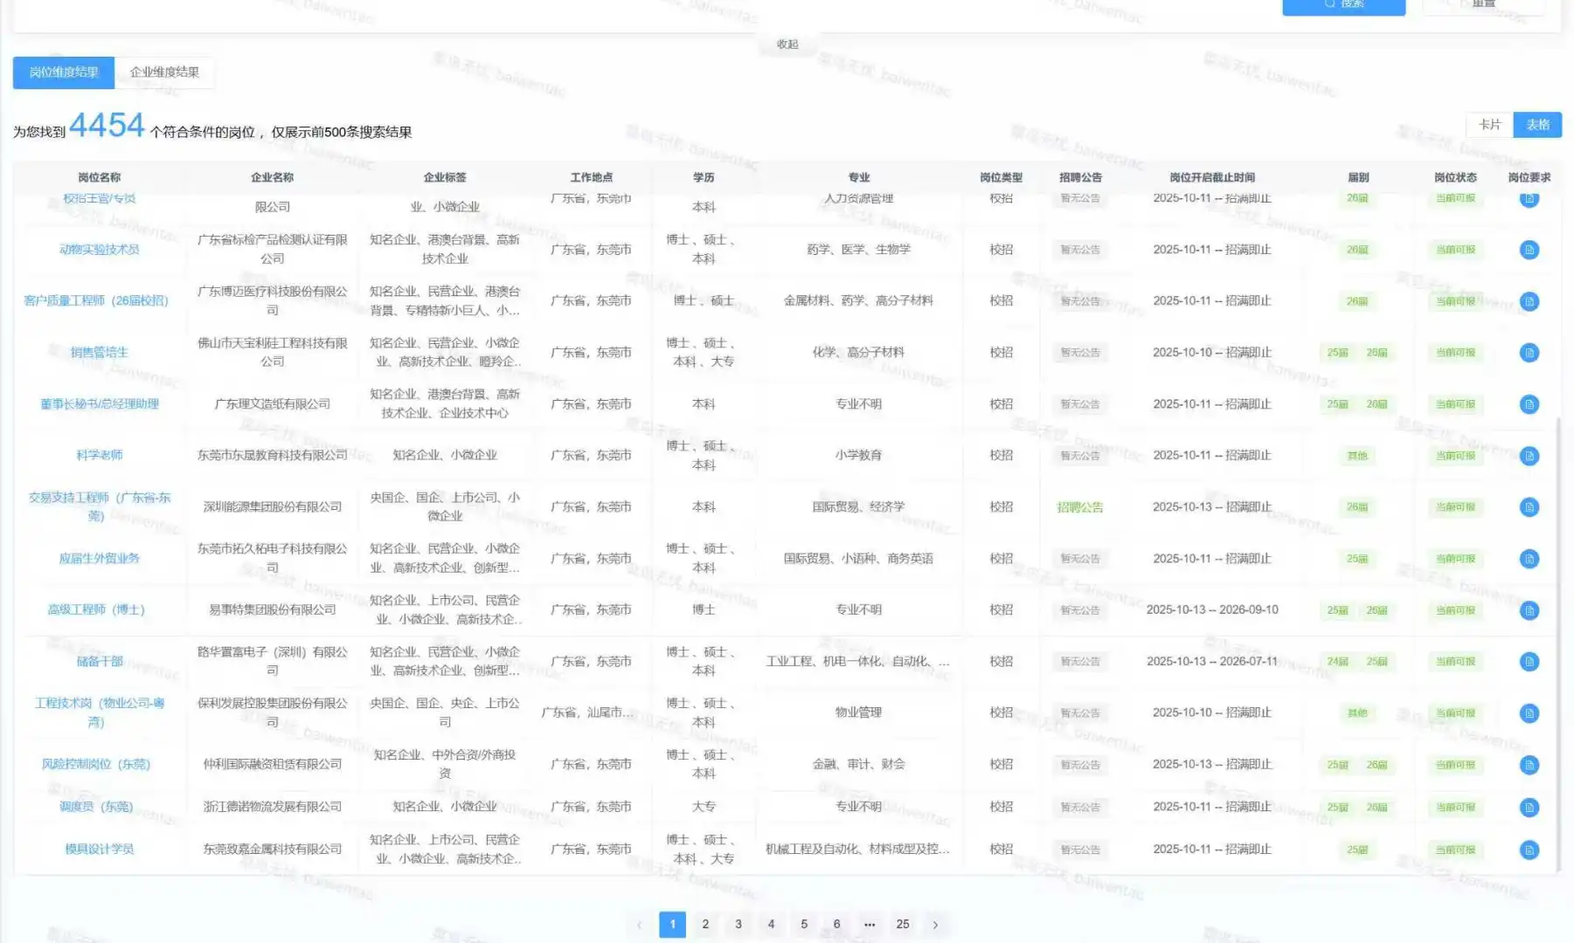1574x943 pixels.
Task: Open 交易支持工程师 job link
Action: 100,507
